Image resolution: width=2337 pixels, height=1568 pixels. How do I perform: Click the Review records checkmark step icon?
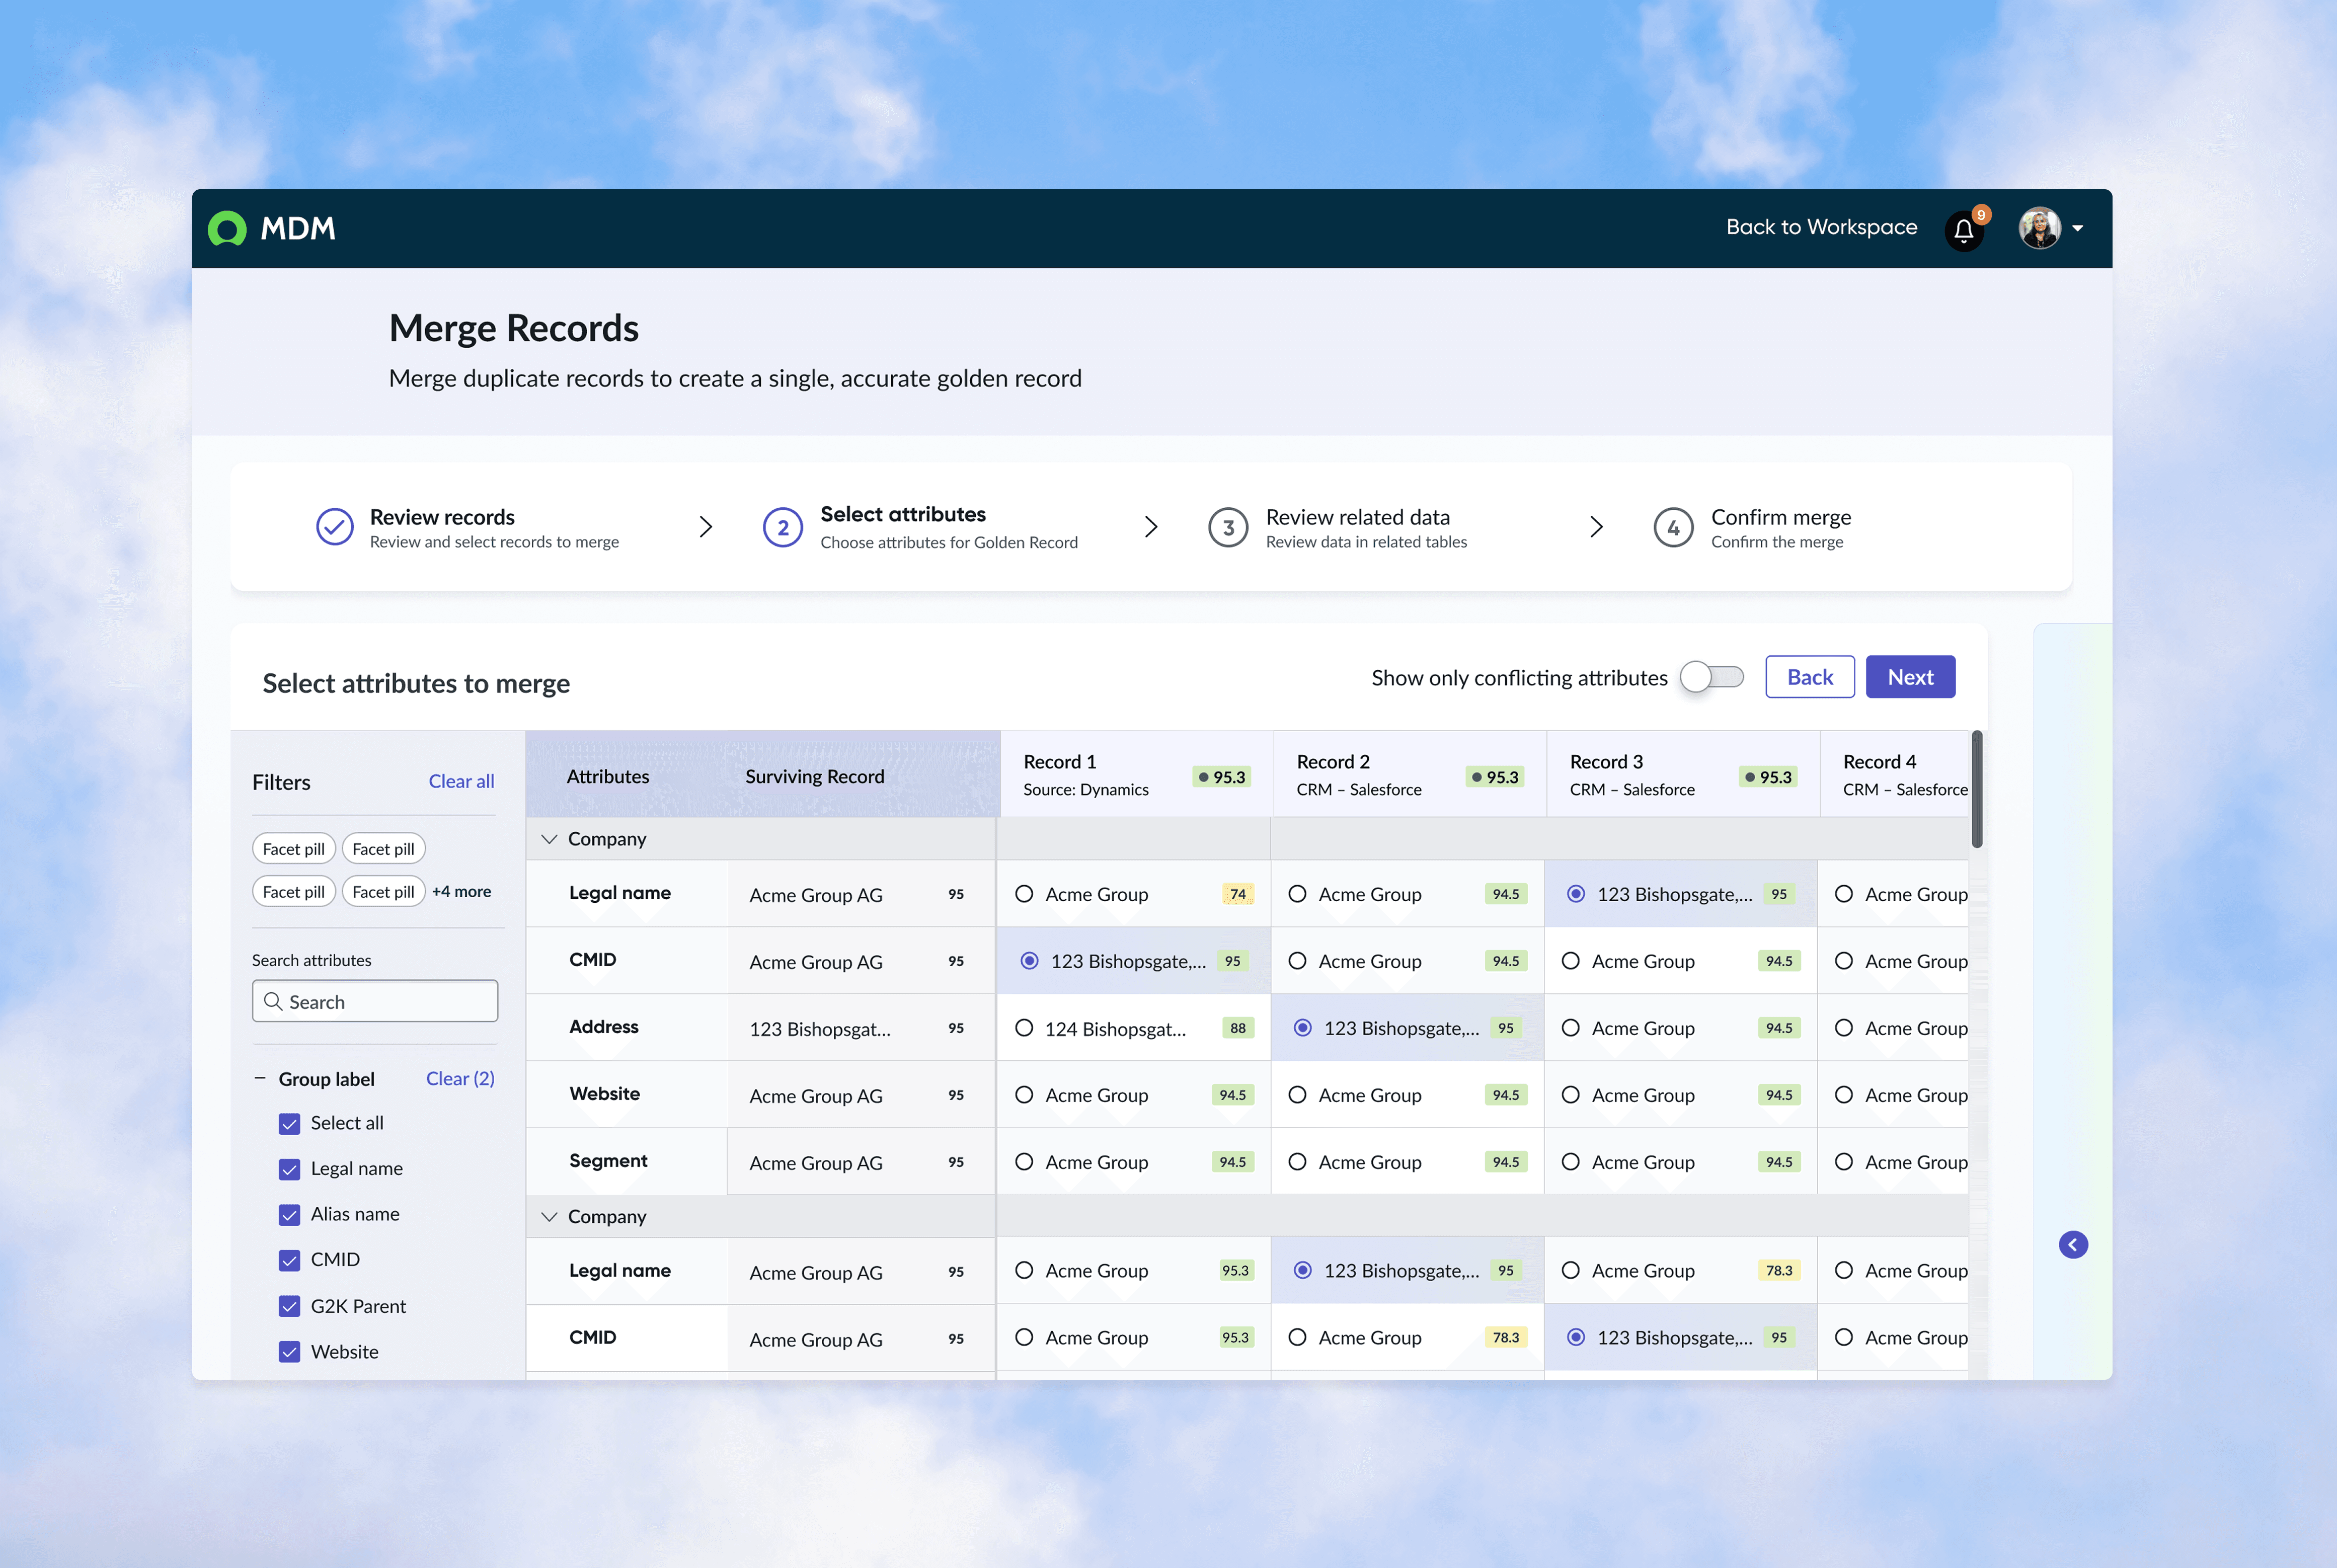point(335,527)
